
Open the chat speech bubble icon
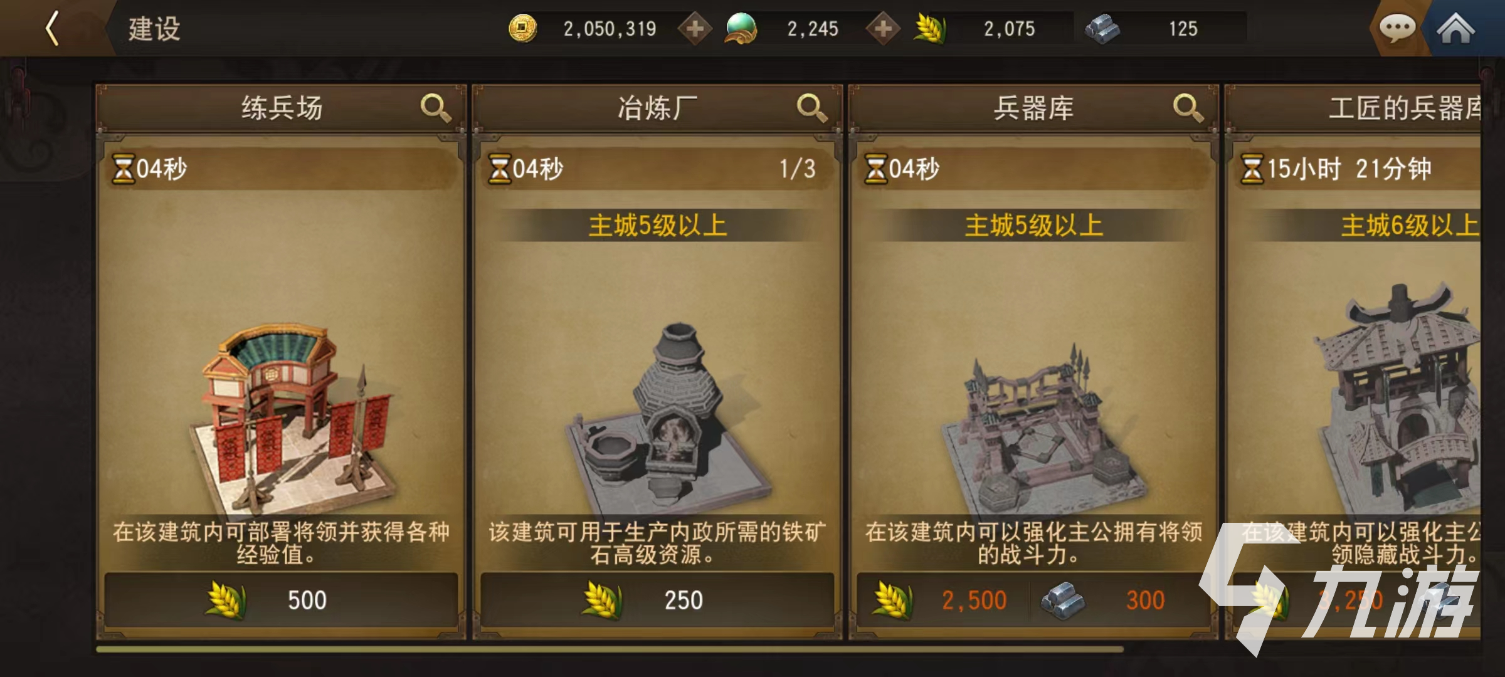(x=1397, y=28)
